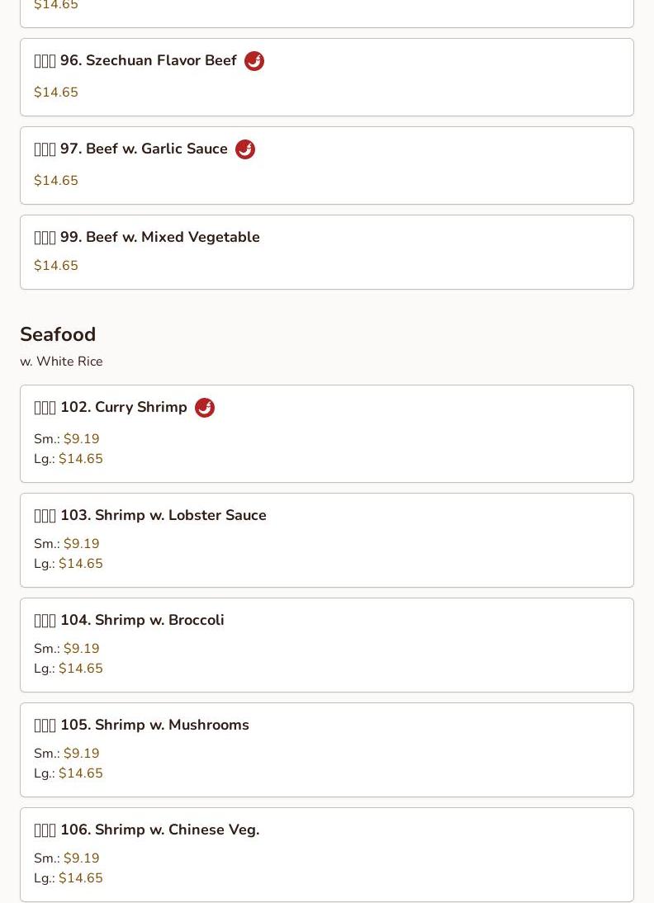Select 97. Beef w. Garlic Sauce

[327, 165]
